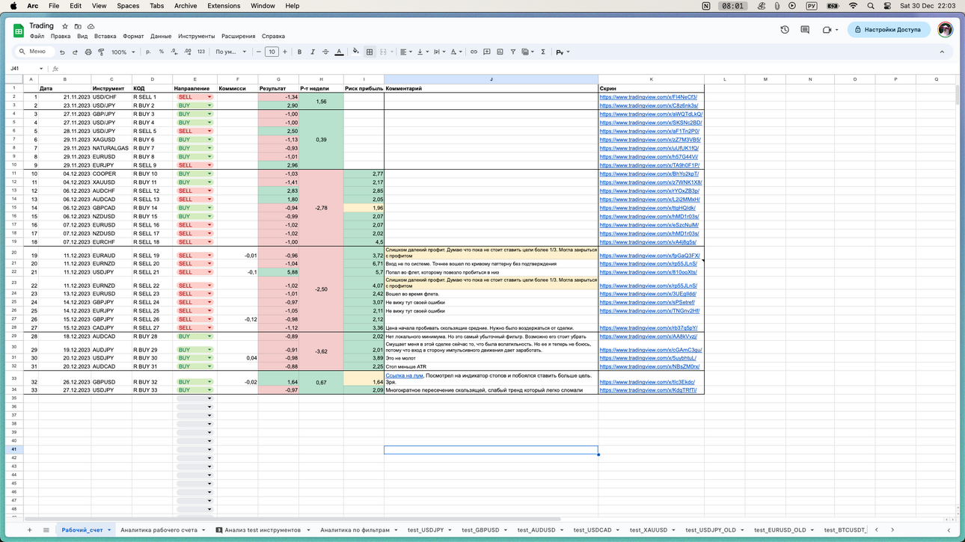965x542 pixels.
Task: Decrease decimal places
Action: click(x=174, y=52)
